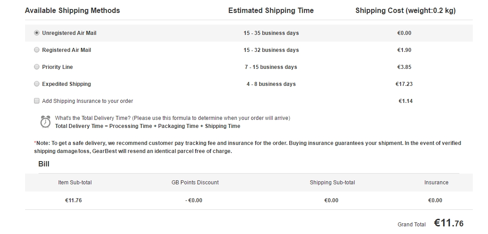
Task: Click the Total Delivery Time formula text
Action: 147,126
